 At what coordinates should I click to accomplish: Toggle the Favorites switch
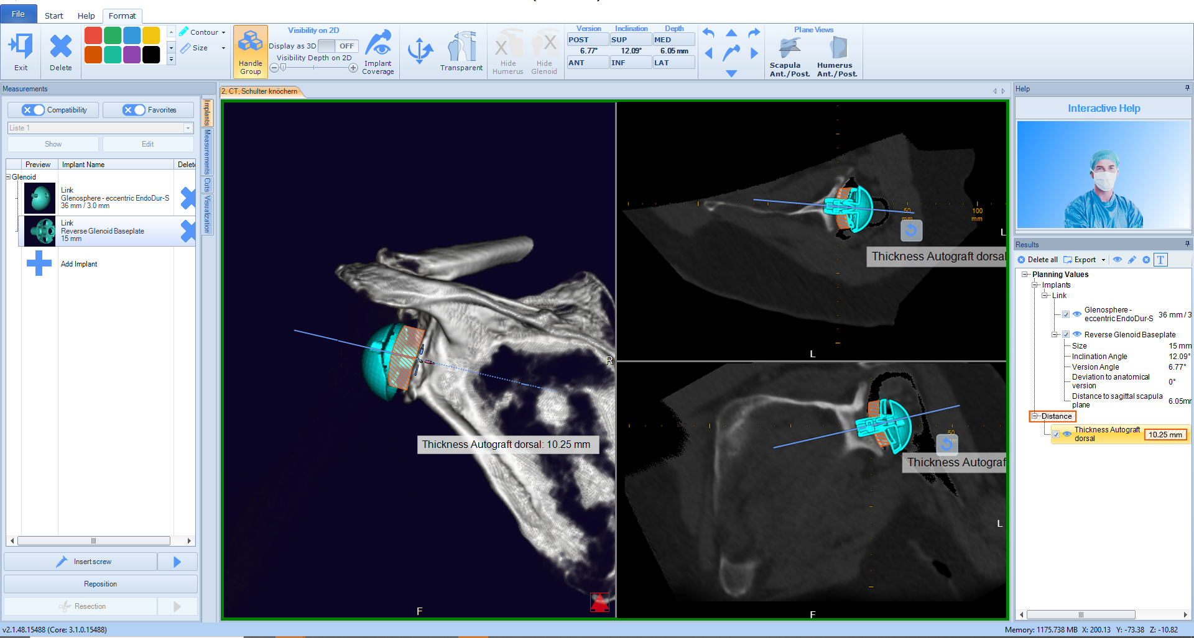point(134,110)
